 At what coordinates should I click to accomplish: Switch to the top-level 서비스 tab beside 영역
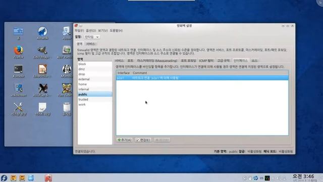click(x=90, y=44)
